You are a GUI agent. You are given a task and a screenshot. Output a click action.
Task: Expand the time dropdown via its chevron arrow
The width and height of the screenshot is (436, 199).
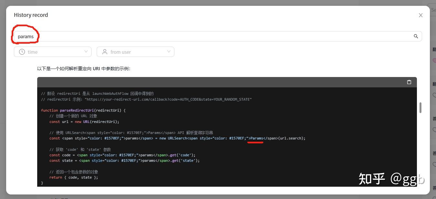click(x=86, y=51)
